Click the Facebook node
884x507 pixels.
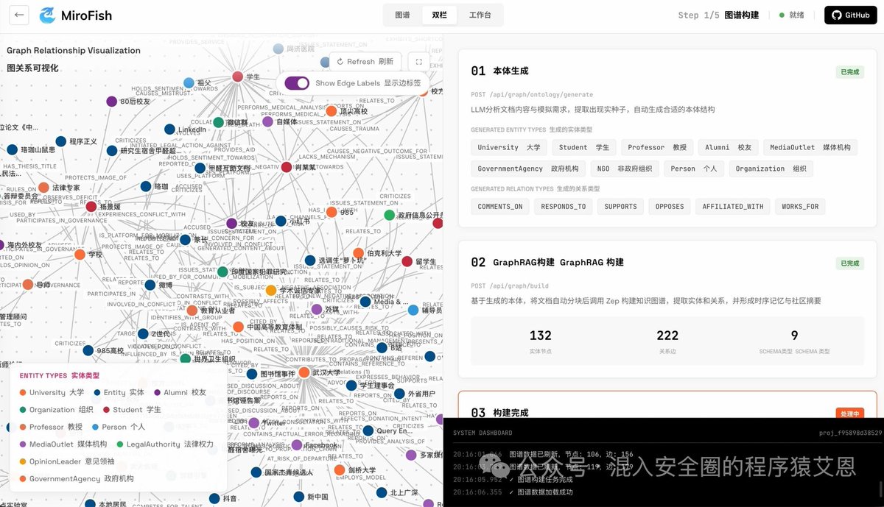click(296, 445)
